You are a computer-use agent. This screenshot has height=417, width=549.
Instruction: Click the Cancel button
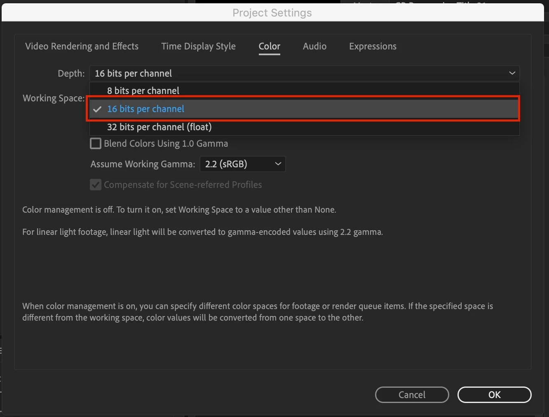point(412,395)
